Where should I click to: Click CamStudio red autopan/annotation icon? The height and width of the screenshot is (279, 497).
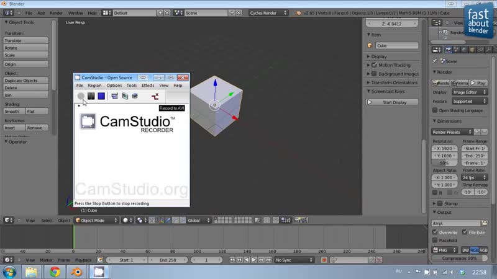tap(155, 96)
